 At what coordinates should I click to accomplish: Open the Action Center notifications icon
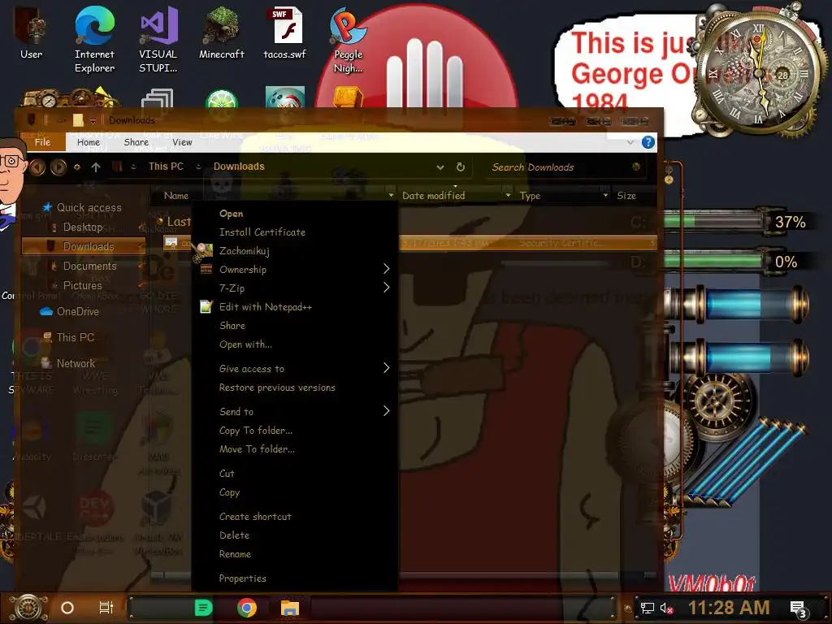click(799, 609)
